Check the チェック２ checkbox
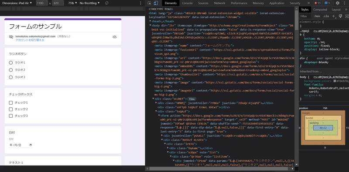The image size is (349, 172). [10, 109]
